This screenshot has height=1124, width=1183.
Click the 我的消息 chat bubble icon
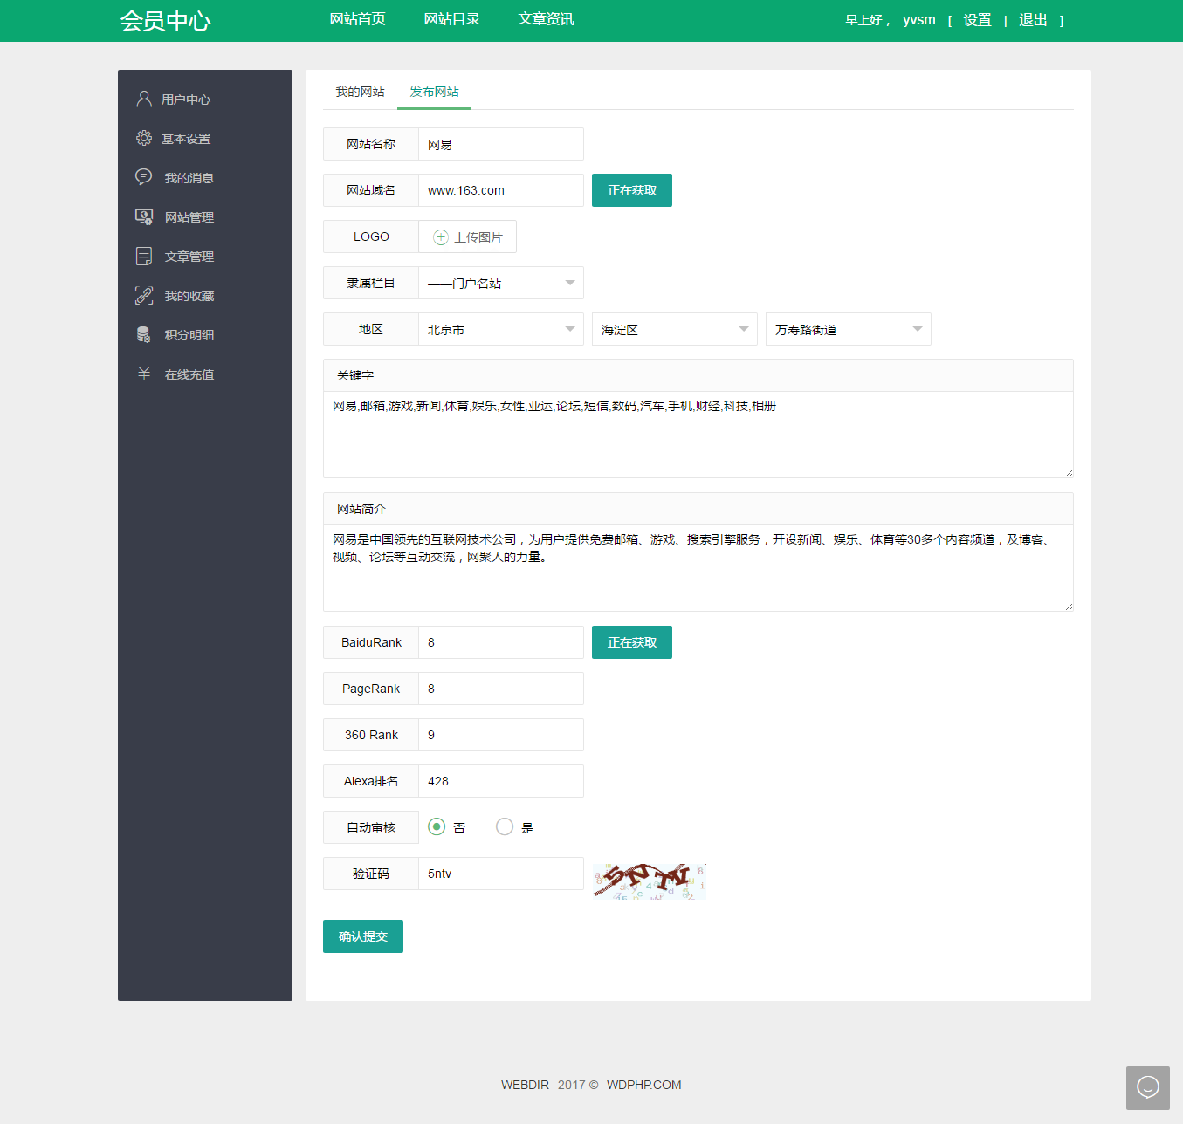coord(144,177)
